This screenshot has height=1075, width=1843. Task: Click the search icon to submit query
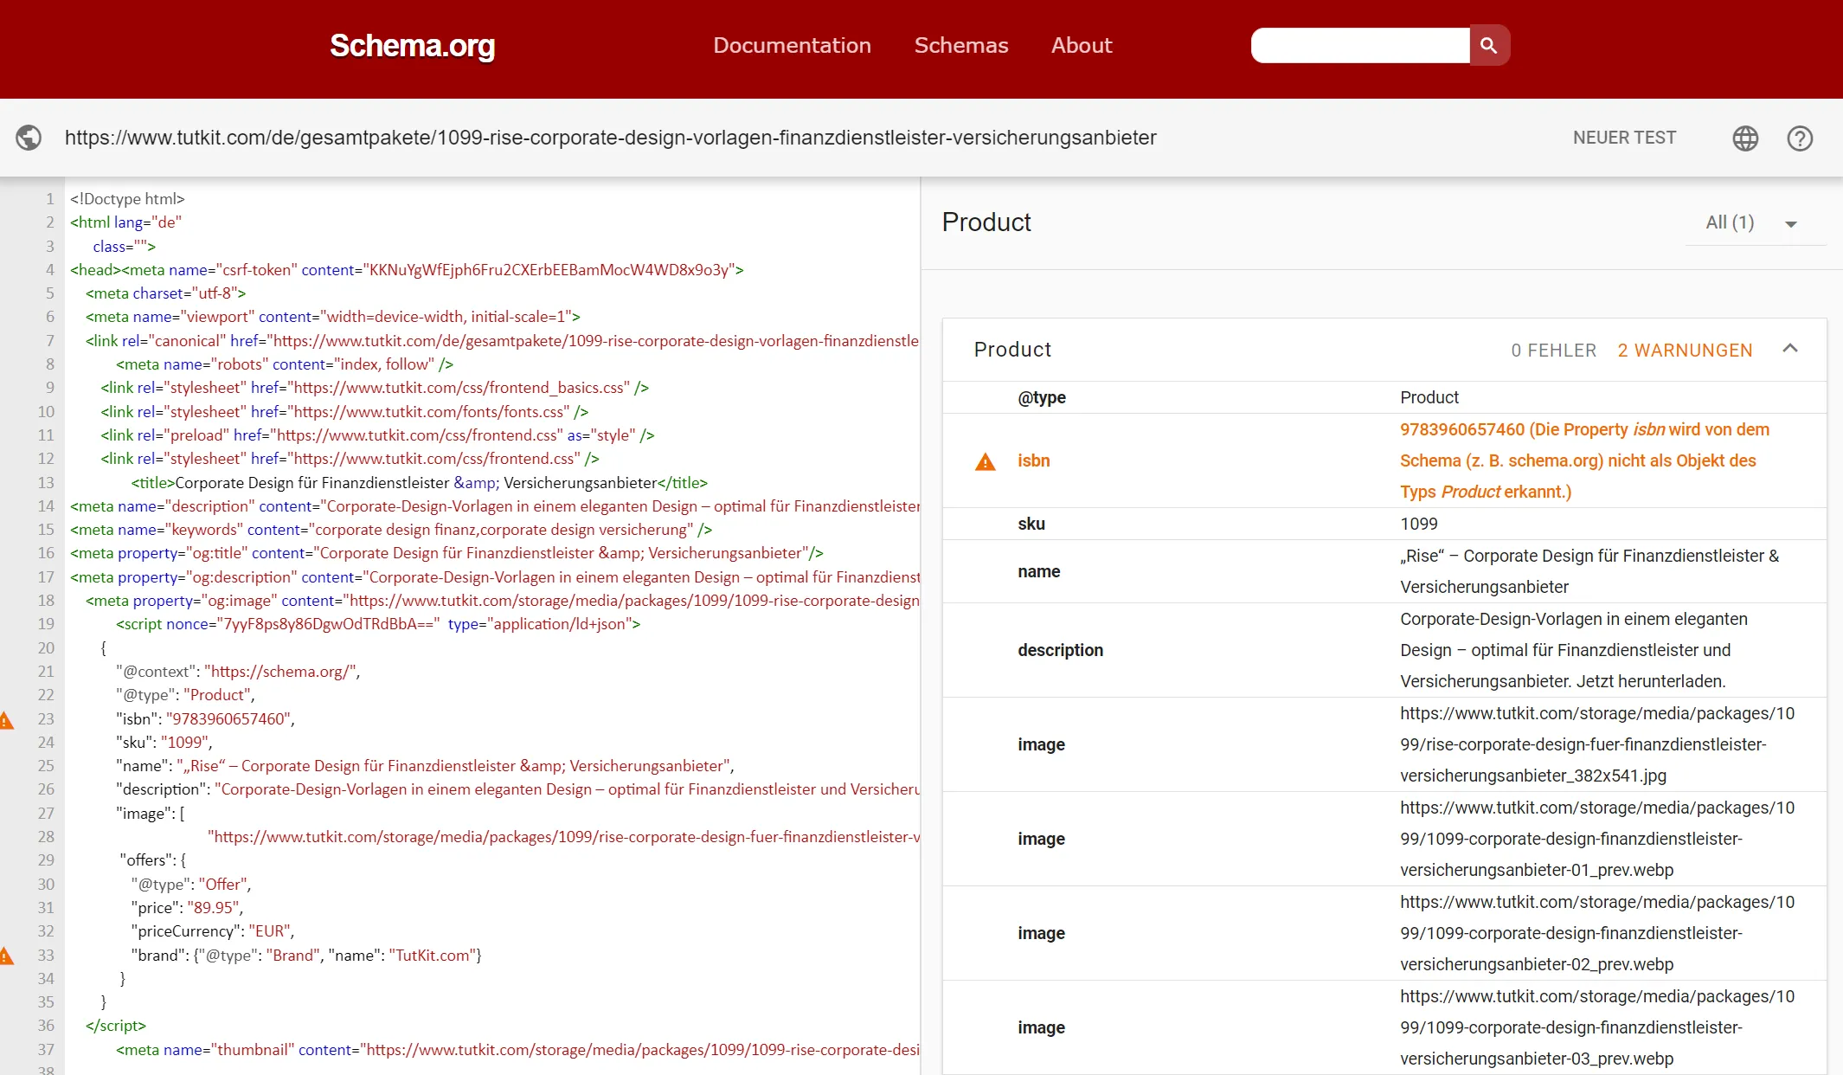tap(1487, 46)
